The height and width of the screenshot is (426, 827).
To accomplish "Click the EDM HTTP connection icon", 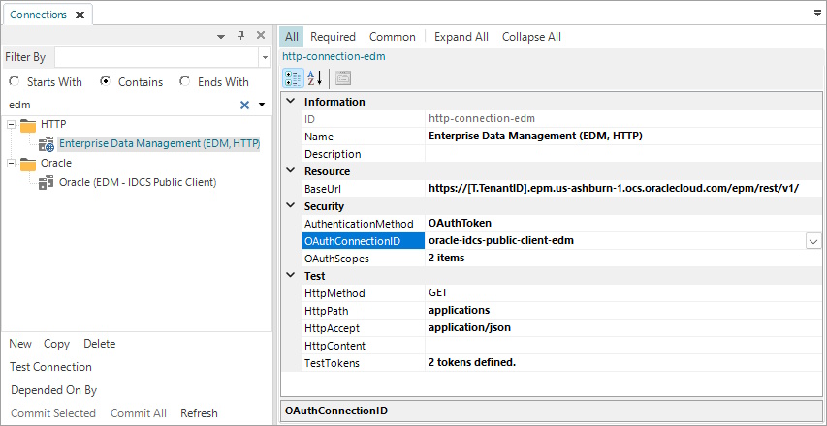I will (x=47, y=143).
